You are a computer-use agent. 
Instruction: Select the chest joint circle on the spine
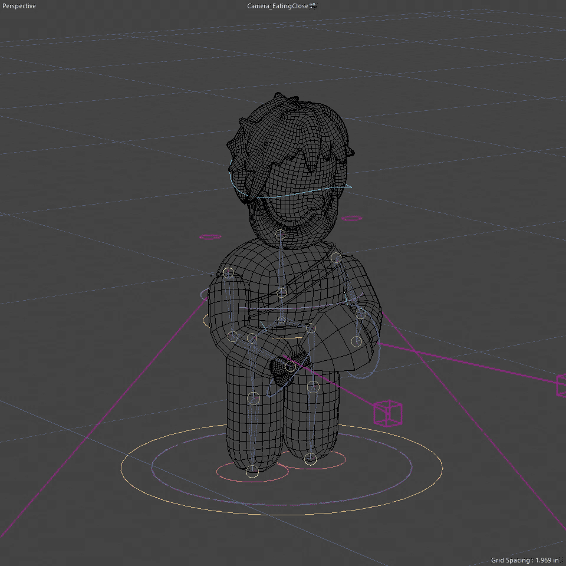click(282, 293)
